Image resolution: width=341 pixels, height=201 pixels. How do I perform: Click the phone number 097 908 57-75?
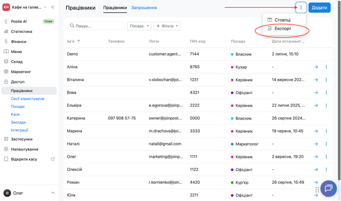(122, 118)
